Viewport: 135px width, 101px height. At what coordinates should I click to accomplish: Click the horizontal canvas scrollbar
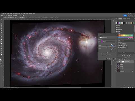(x=65, y=88)
